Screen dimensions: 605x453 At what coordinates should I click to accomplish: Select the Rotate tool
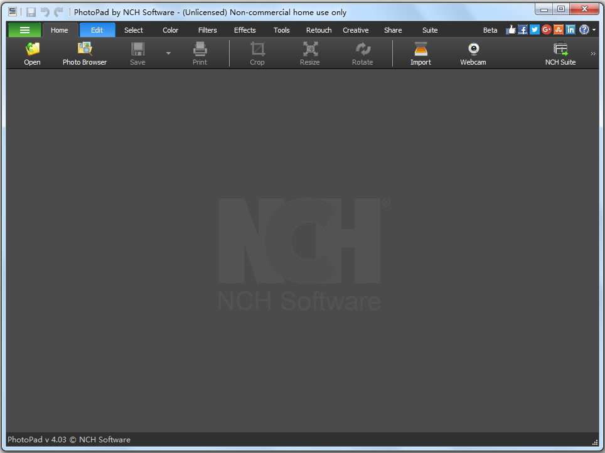(363, 53)
